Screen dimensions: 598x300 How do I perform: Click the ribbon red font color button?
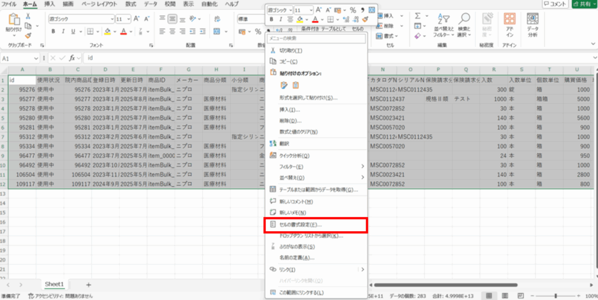coord(123,32)
